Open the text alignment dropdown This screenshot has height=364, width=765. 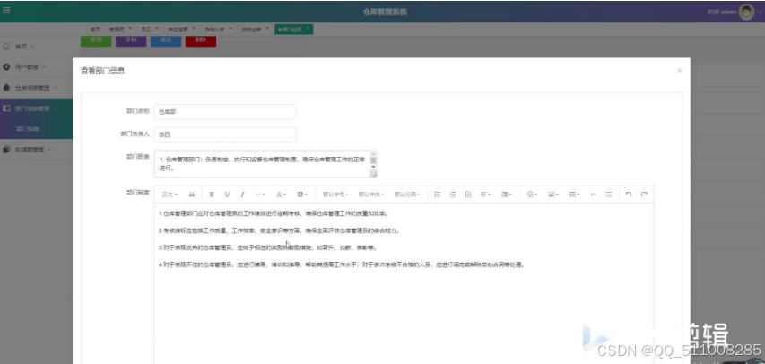point(486,195)
